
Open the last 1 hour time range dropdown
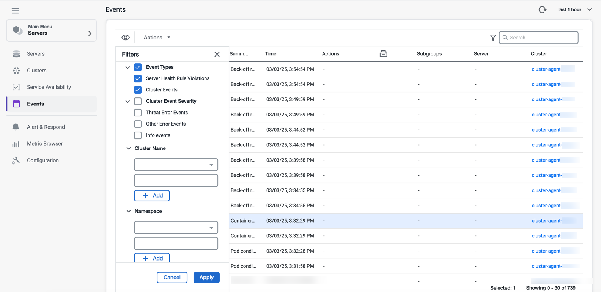coord(575,9)
